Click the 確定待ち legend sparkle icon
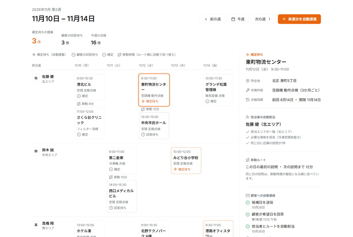This screenshot has width=353, height=237. [34, 55]
